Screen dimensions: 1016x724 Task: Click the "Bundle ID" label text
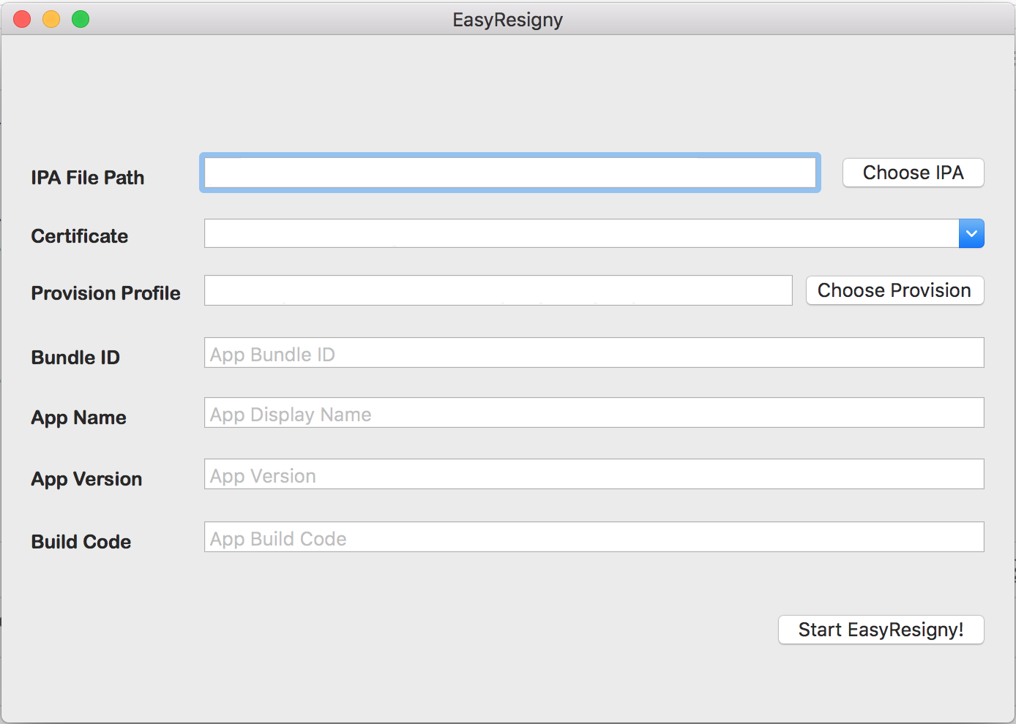coord(75,358)
